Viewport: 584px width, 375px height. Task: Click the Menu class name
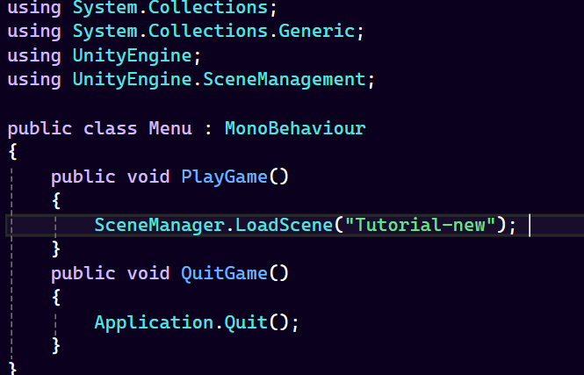tap(170, 128)
